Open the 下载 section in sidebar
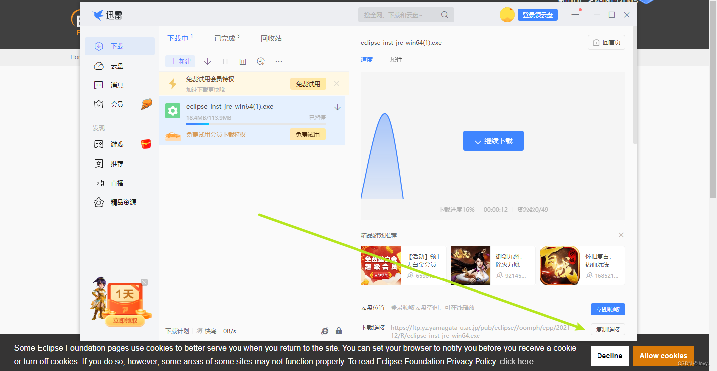 pyautogui.click(x=119, y=46)
